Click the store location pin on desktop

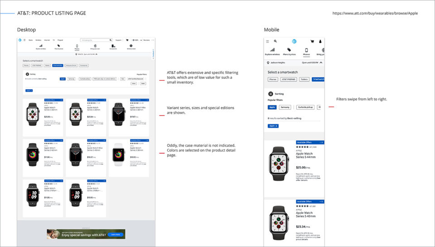(76, 54)
